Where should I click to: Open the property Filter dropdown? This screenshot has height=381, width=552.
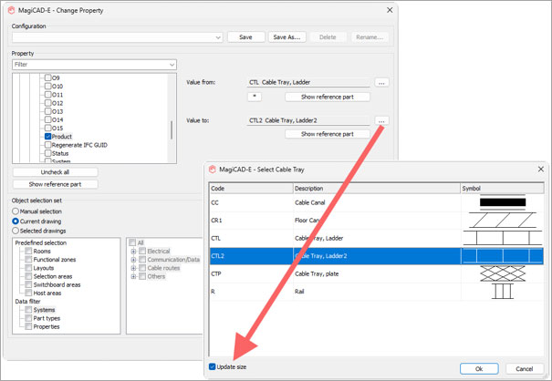pos(94,65)
